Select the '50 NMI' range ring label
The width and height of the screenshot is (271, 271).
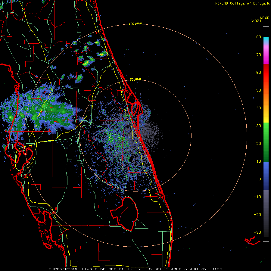[x=135, y=79]
